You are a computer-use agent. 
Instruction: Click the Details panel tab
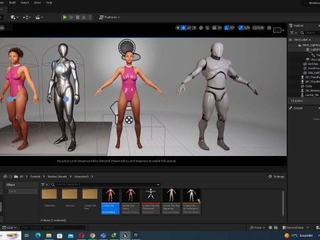tap(296, 108)
